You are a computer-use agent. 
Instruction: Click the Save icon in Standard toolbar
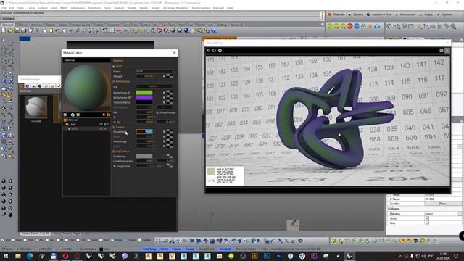17,30
